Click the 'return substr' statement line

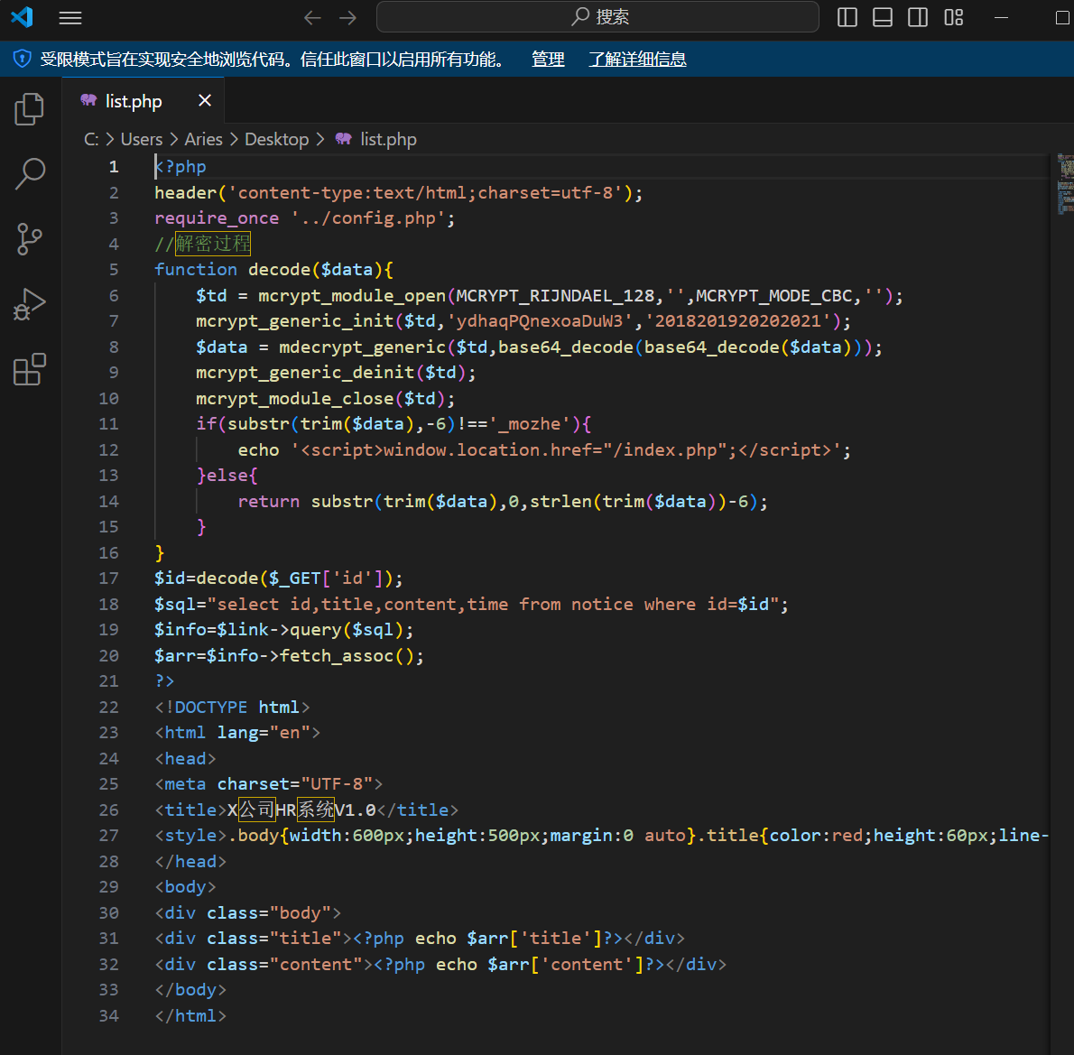pyautogui.click(x=502, y=502)
